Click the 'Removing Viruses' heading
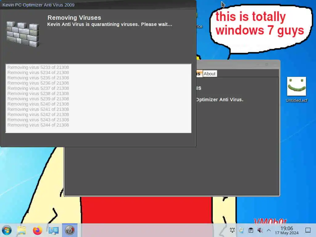The width and height of the screenshot is (316, 237). click(x=74, y=18)
